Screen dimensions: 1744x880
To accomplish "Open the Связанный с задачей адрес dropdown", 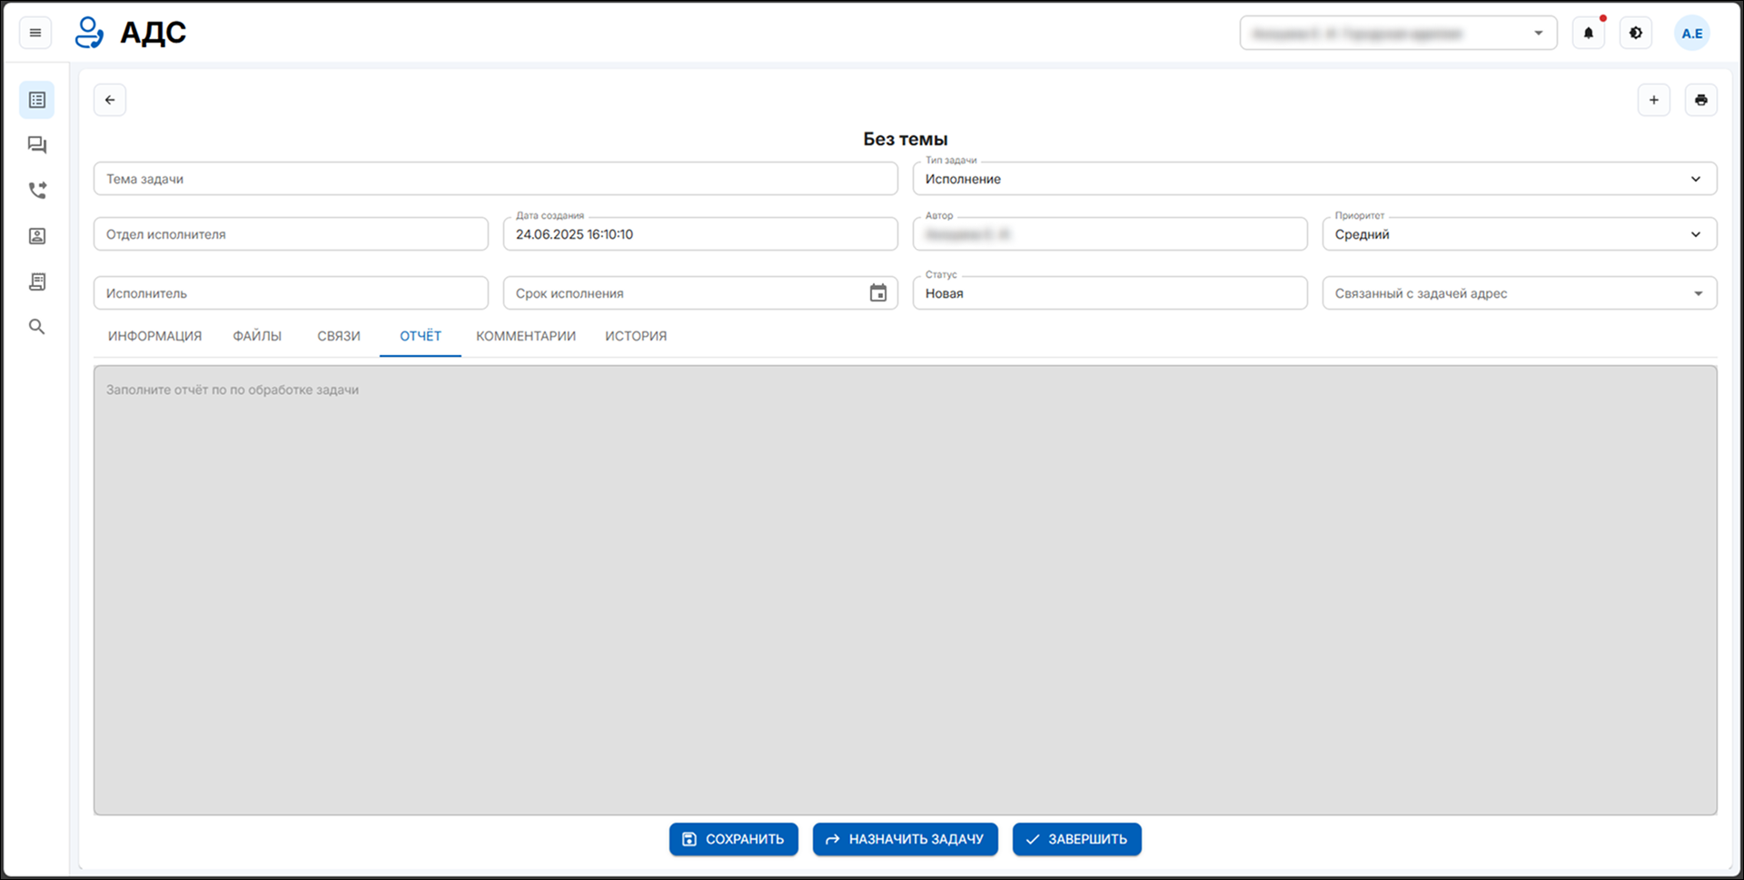I will point(1697,293).
